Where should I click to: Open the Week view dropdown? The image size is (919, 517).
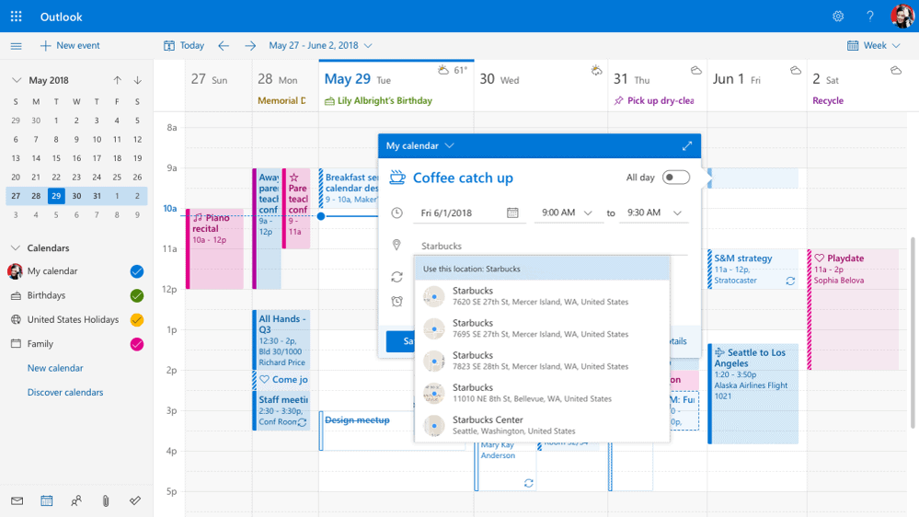tap(874, 45)
